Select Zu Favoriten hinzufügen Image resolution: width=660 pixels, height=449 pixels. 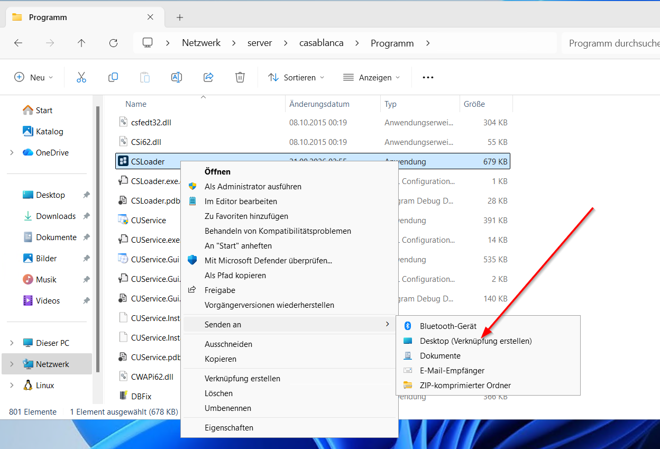[x=289, y=216]
